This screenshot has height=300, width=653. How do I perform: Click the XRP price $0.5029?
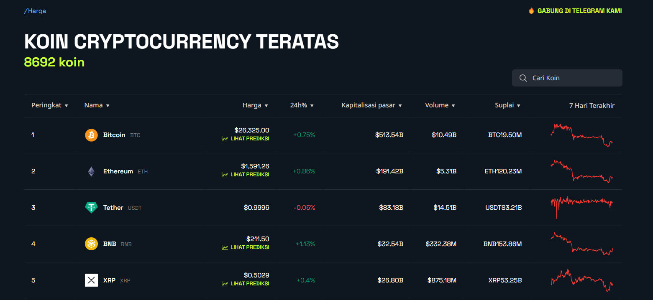[256, 275]
